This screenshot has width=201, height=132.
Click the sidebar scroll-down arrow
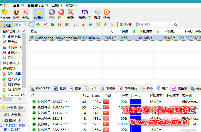pyautogui.click(x=24, y=95)
